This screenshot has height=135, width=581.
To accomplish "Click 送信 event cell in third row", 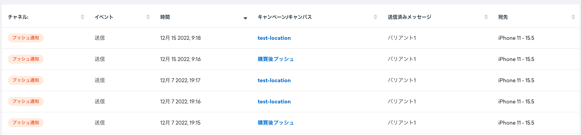I will pyautogui.click(x=100, y=80).
